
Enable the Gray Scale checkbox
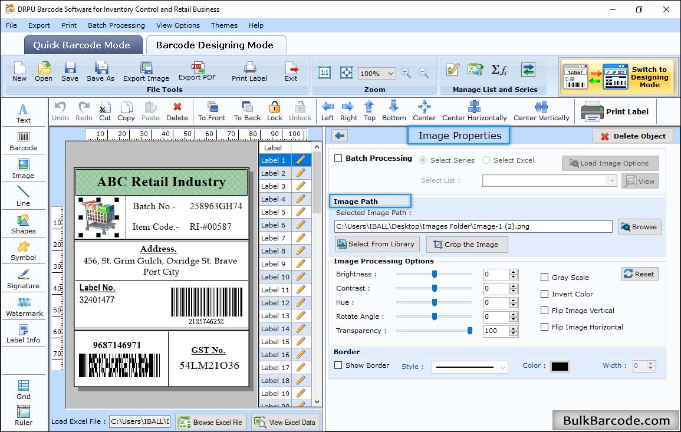pos(544,278)
